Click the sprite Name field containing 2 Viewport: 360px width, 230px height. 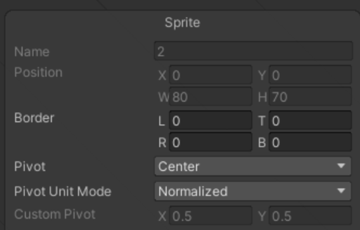pyautogui.click(x=253, y=51)
